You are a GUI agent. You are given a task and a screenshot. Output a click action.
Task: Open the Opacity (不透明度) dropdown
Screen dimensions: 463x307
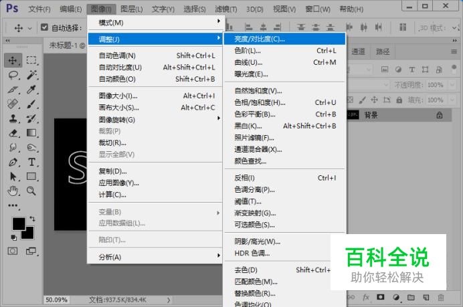coord(452,85)
